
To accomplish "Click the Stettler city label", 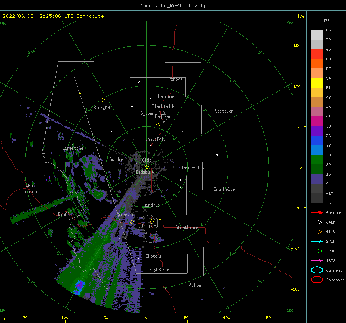I will coord(224,111).
